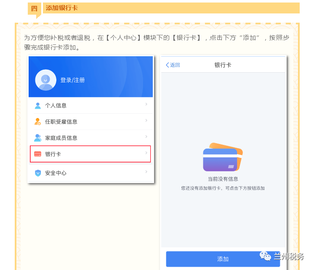Expand the 家庭成员信息 chevron arrow
Screen dimensions: 314x270
click(146, 136)
